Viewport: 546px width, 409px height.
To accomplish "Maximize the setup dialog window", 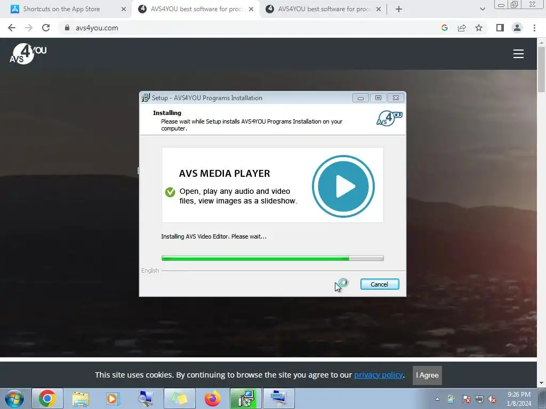I will pyautogui.click(x=378, y=98).
